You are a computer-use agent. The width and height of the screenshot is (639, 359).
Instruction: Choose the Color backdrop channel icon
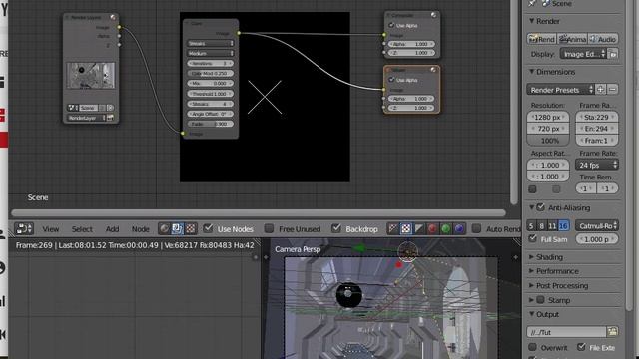pyautogui.click(x=406, y=228)
